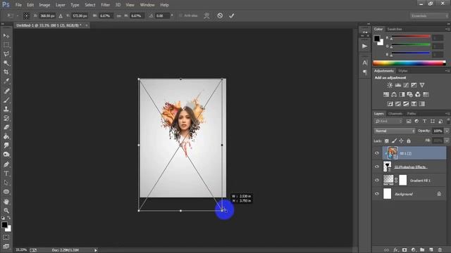Viewport: 451px width, 253px height.
Task: Switch to the Swatches tab
Action: coord(395,29)
